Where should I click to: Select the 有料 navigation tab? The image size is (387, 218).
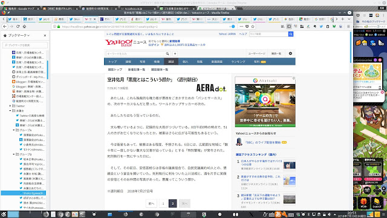pyautogui.click(x=259, y=62)
